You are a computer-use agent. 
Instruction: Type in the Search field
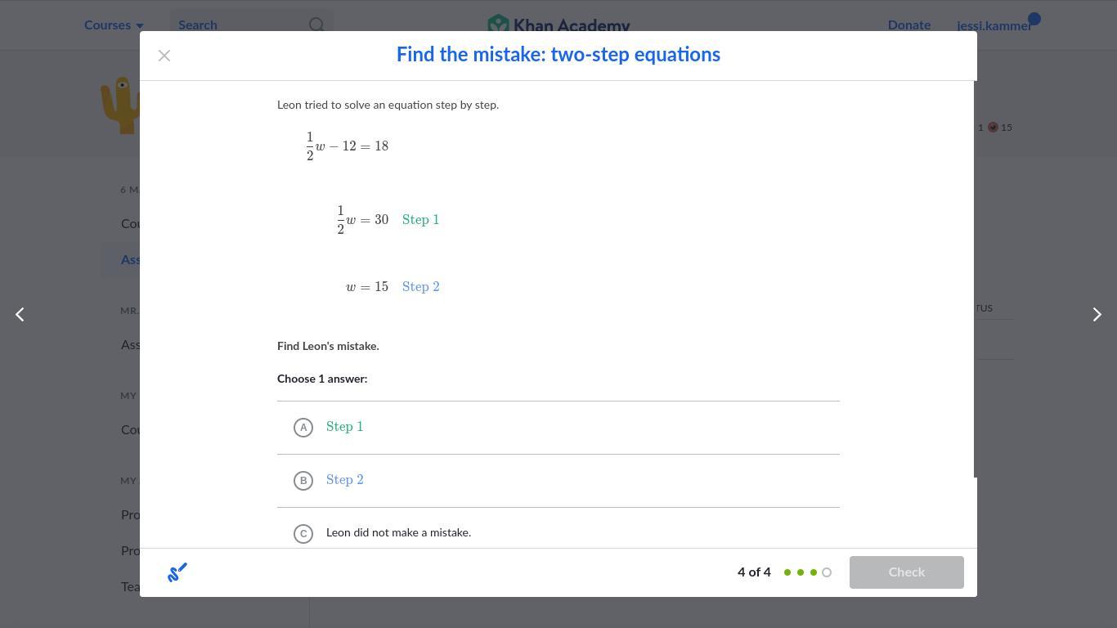point(239,25)
